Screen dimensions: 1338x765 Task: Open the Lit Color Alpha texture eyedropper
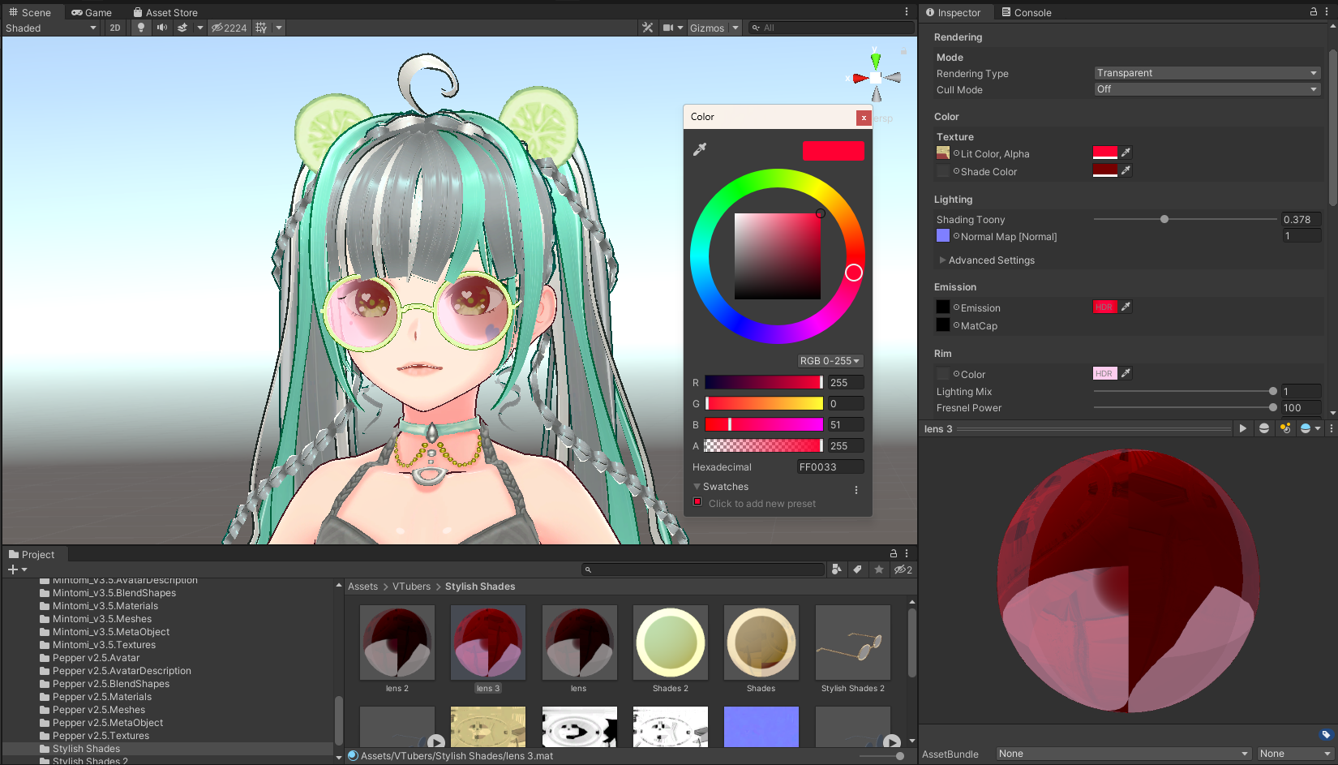1125,152
